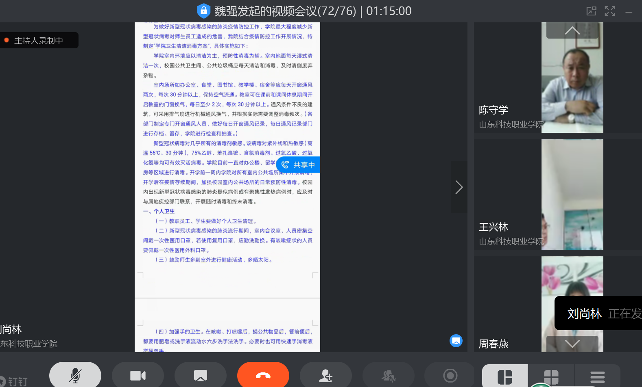Image resolution: width=642 pixels, height=387 pixels.
Task: Collapse the side panel with right arrow
Action: coord(459,187)
